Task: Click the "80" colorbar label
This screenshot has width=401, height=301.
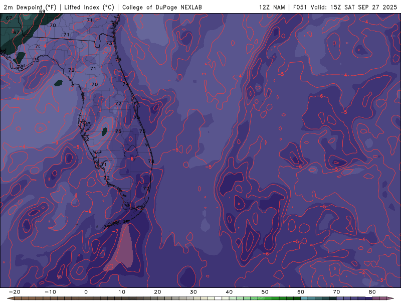Action: point(372,292)
